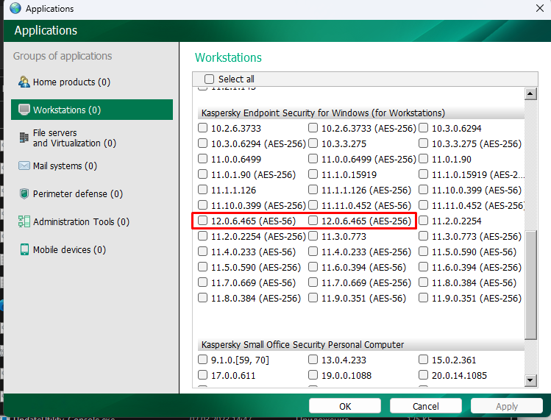The image size is (551, 420).
Task: Click the Groups of applications label
Action: [63, 56]
